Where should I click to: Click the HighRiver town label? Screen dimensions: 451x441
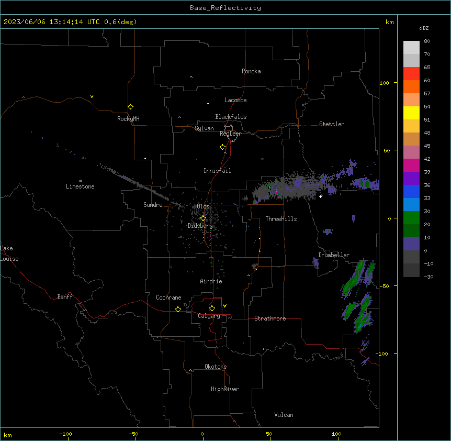pos(225,389)
